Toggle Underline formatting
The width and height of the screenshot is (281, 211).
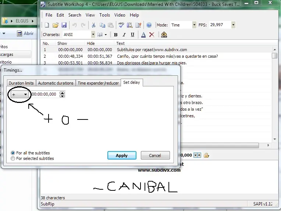132,35
